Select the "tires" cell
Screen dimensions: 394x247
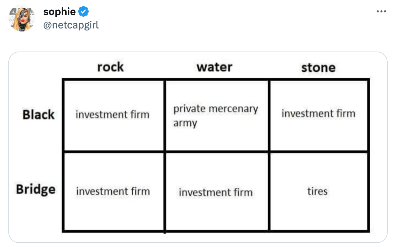click(318, 191)
